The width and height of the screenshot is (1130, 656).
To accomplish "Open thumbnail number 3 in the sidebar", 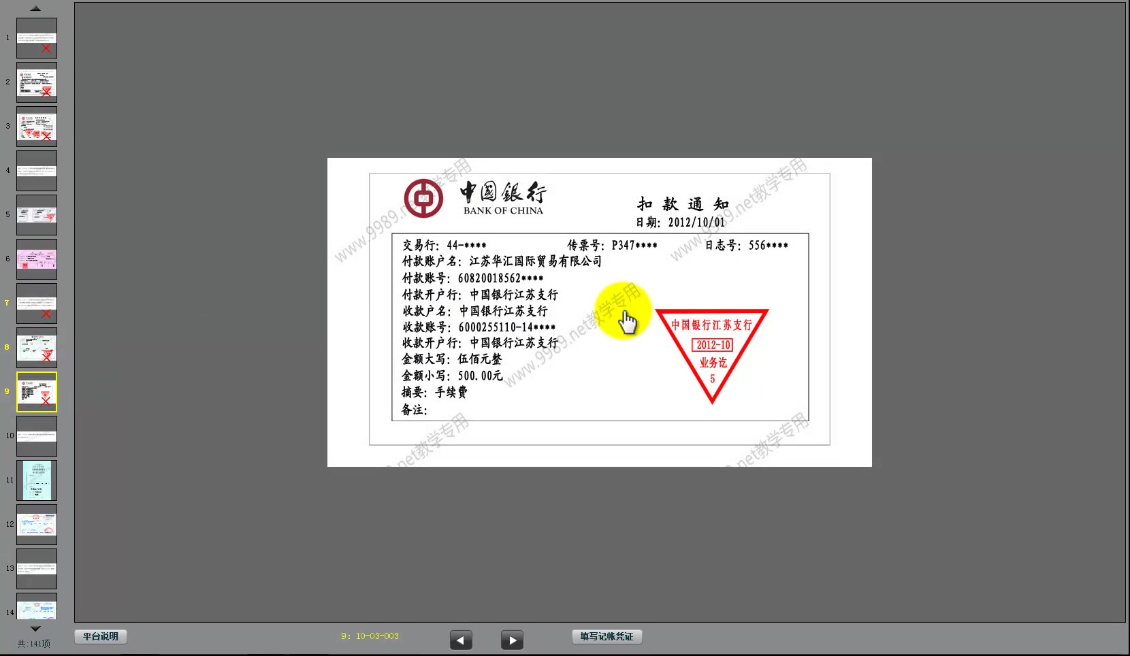I will (x=37, y=127).
